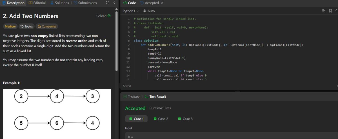Viewport: 338px width, 139px height.
Task: Maximize the description panel with fullscreen icon
Action: (x=107, y=3)
